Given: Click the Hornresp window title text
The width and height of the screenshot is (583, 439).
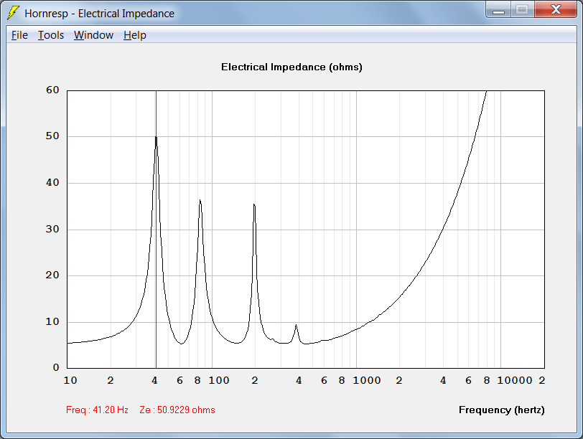Looking at the screenshot, I should (99, 14).
